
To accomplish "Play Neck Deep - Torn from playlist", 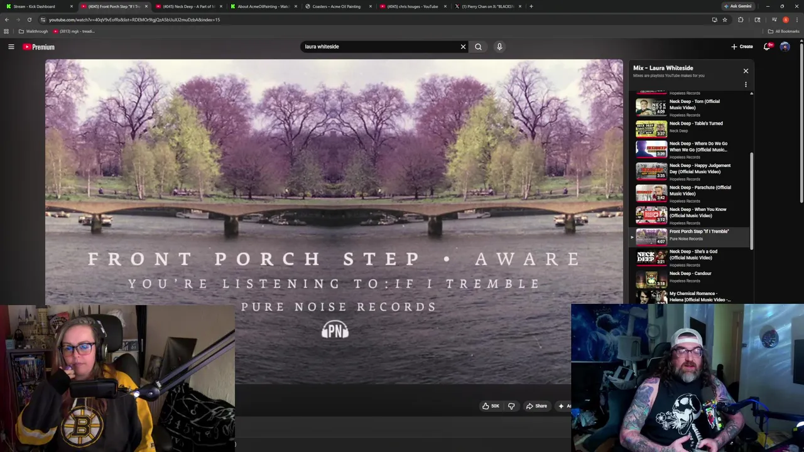I will click(690, 107).
